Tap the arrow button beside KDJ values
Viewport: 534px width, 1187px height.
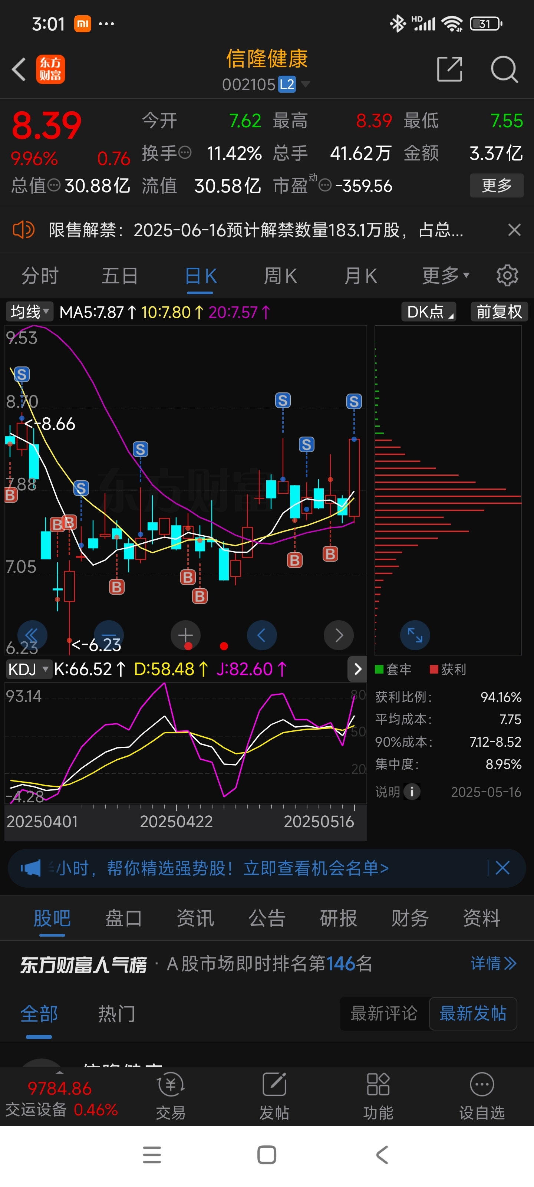click(x=357, y=669)
